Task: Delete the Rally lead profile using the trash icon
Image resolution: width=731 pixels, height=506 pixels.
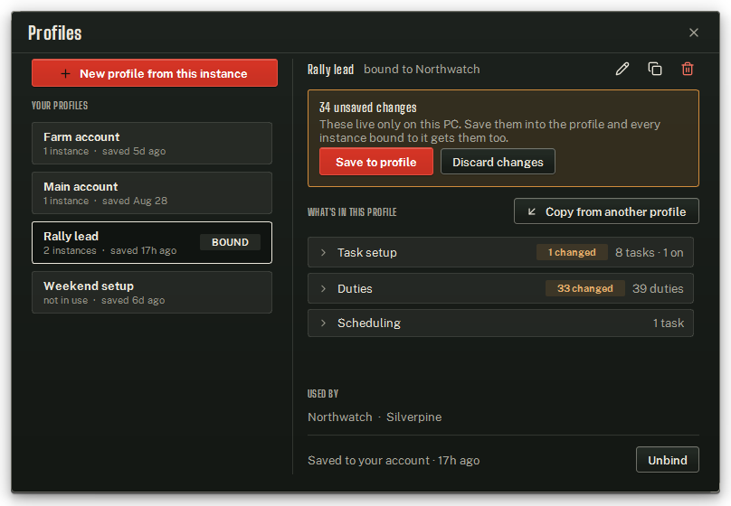Action: click(688, 69)
